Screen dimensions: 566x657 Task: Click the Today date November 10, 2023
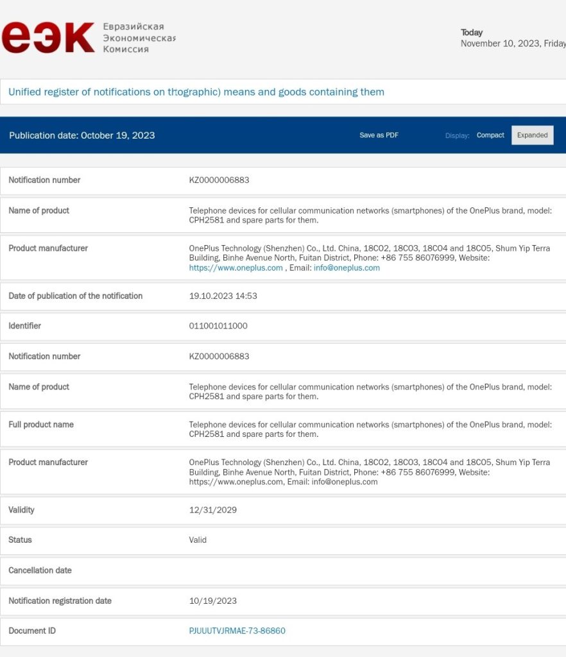(513, 44)
